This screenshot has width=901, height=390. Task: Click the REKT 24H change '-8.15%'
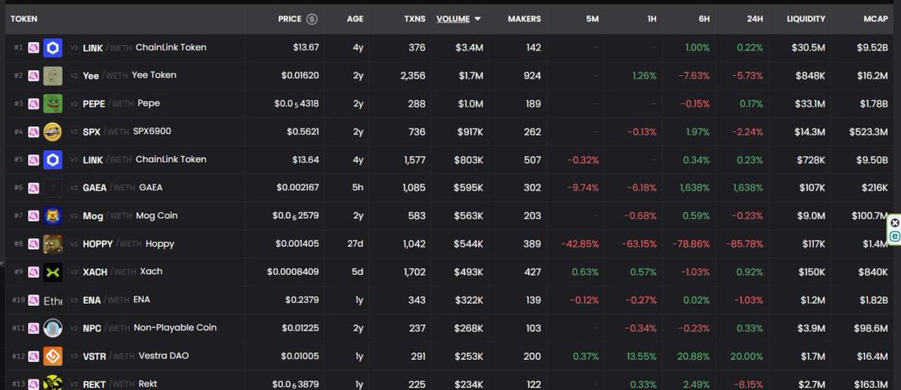[748, 383]
